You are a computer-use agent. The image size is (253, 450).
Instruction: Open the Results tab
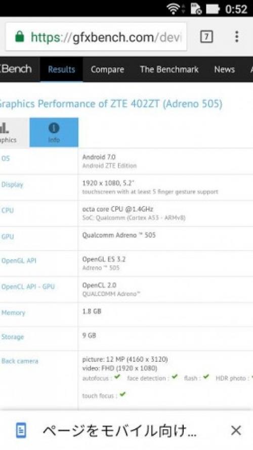click(x=61, y=69)
